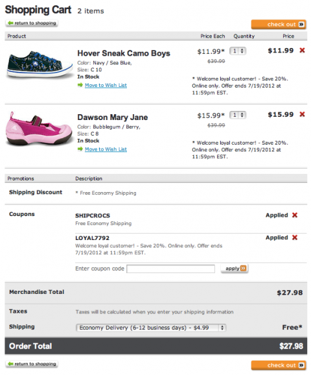This screenshot has height=375, width=311.
Task: Open the Hover Sneak Camo Boys product title
Action: click(x=124, y=53)
